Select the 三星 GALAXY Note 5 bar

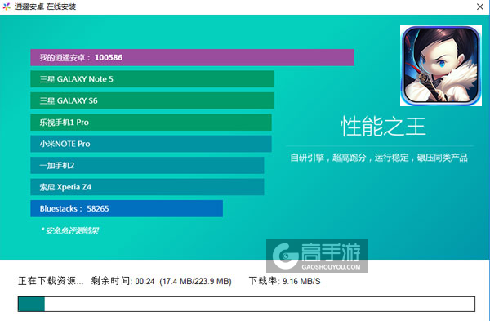(x=152, y=79)
